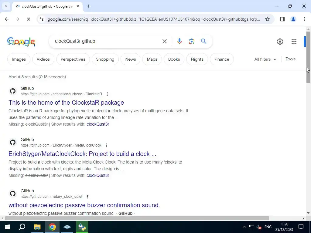Open the Google apps grid
Screen dimensions: 311x233
tap(294, 41)
